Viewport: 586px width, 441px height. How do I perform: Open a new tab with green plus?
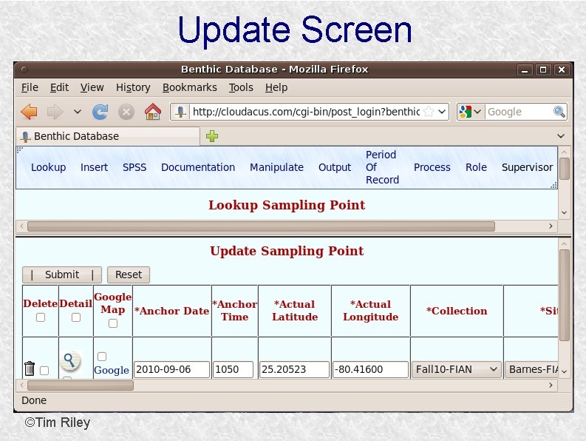(212, 136)
